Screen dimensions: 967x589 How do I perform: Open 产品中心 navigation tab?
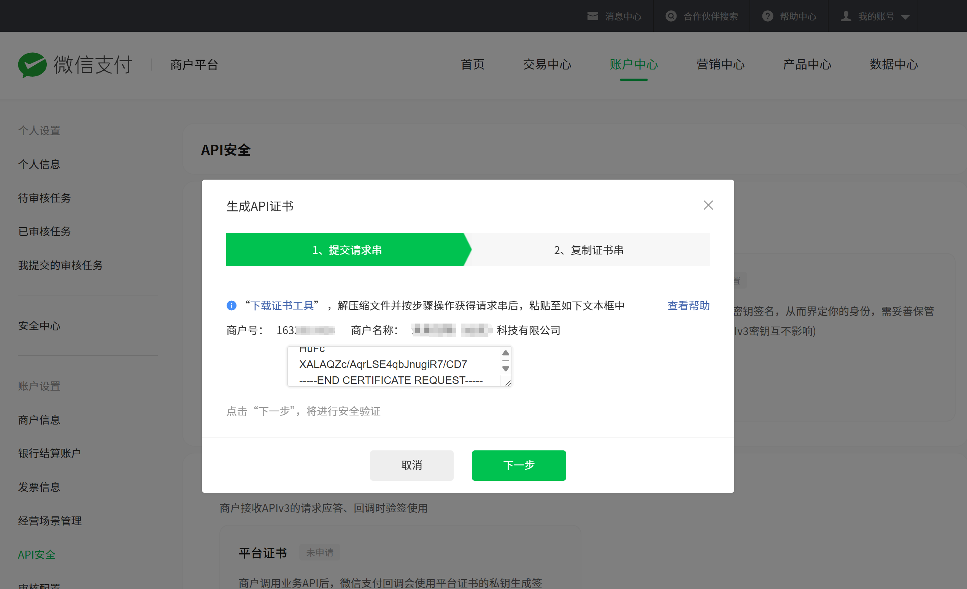point(807,64)
